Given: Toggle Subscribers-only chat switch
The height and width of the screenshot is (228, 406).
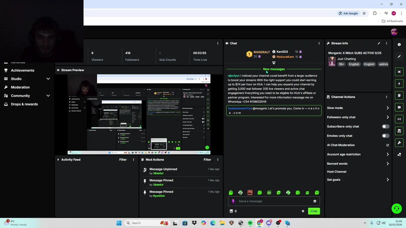Looking at the screenshot, I should (x=385, y=126).
